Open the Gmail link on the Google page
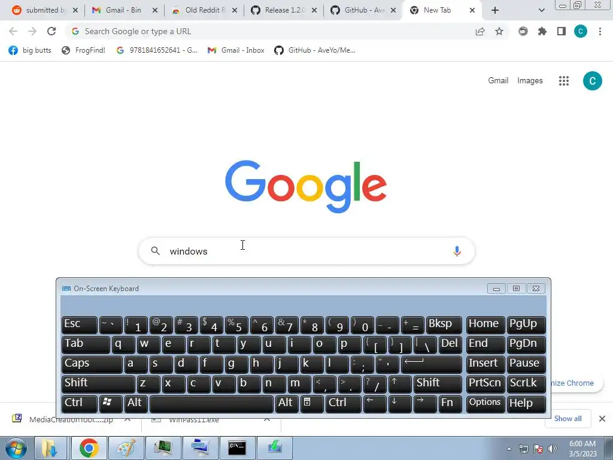Viewport: 613px width, 460px height. tap(498, 81)
